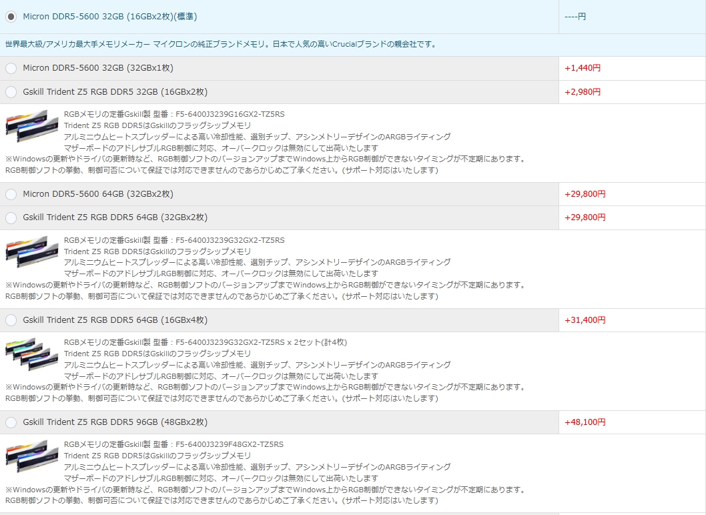Select the Gskill Trident Z5 96GB (48GBx2枚) radio button
The image size is (706, 515).
click(x=11, y=422)
